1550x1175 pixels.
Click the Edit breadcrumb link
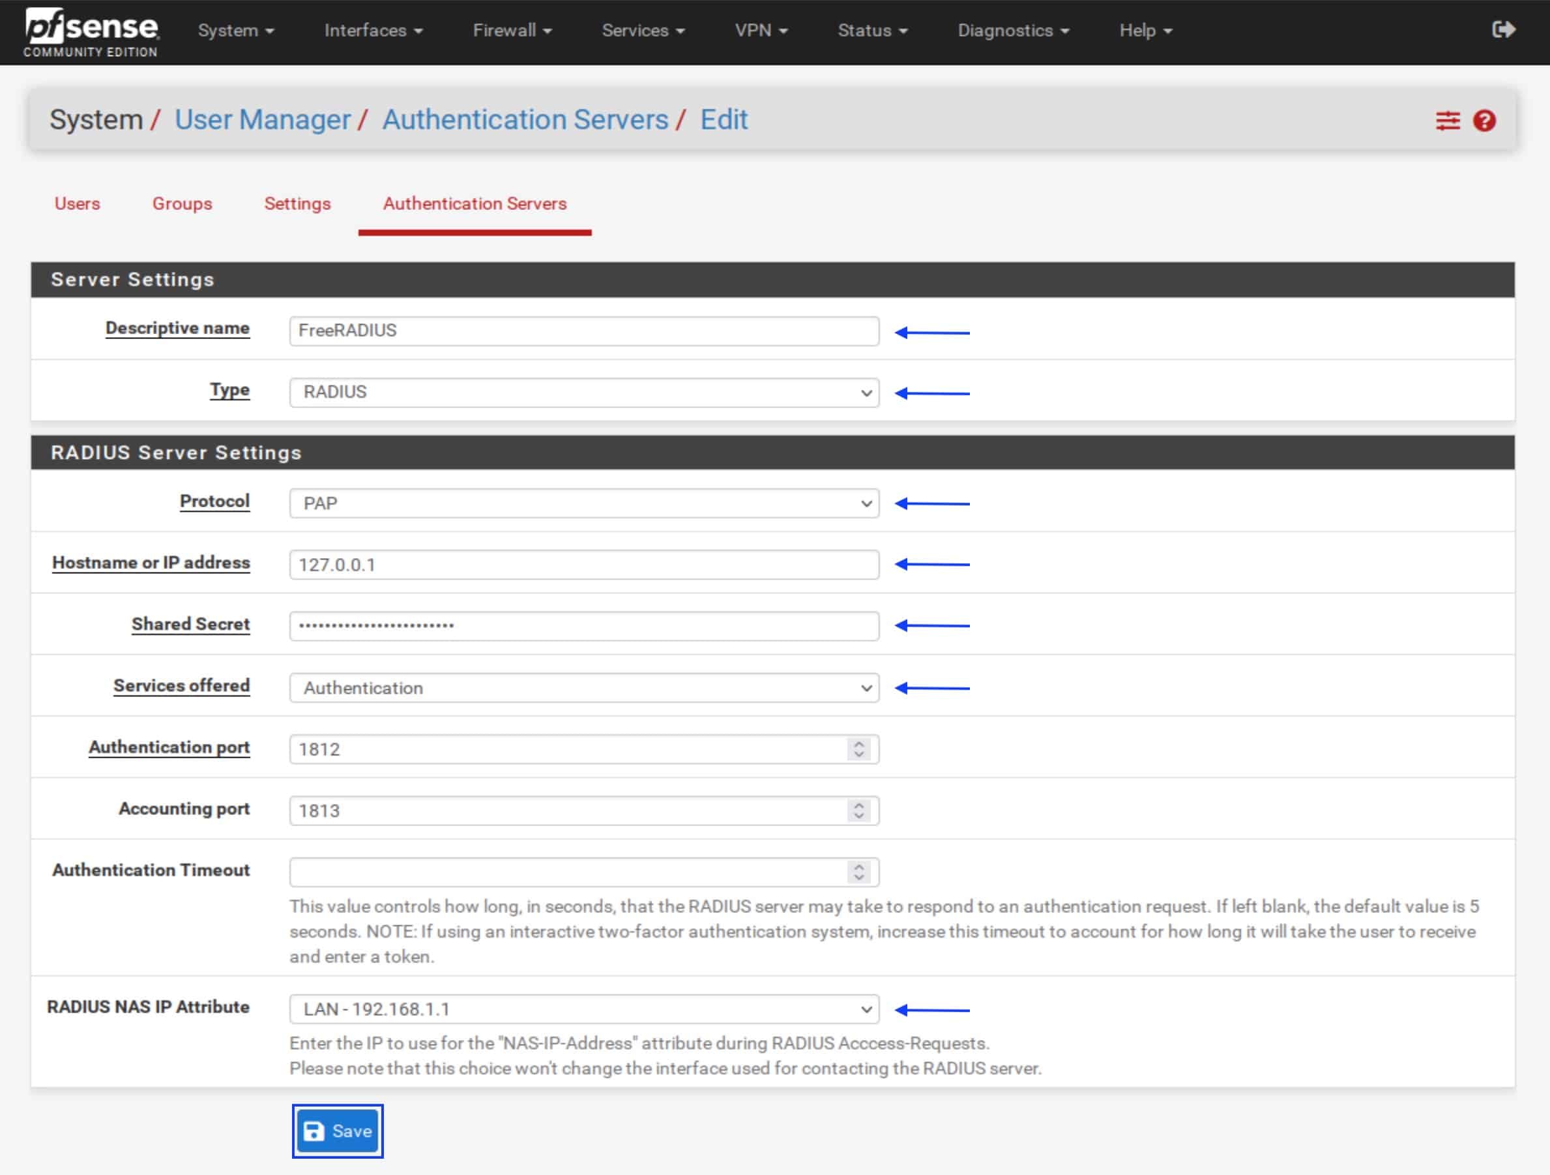coord(724,119)
